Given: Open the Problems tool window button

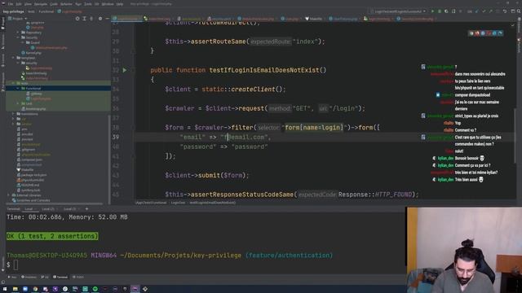Looking at the screenshot, I should [29, 277].
